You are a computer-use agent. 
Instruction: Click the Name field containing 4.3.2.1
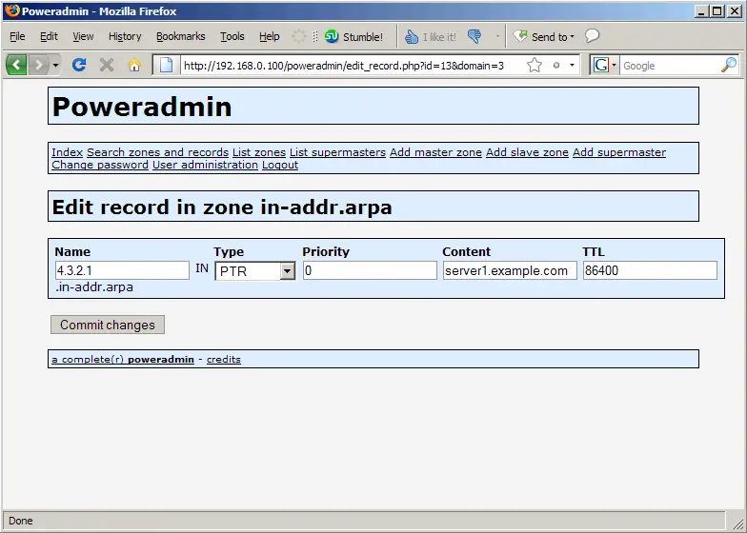coord(122,270)
